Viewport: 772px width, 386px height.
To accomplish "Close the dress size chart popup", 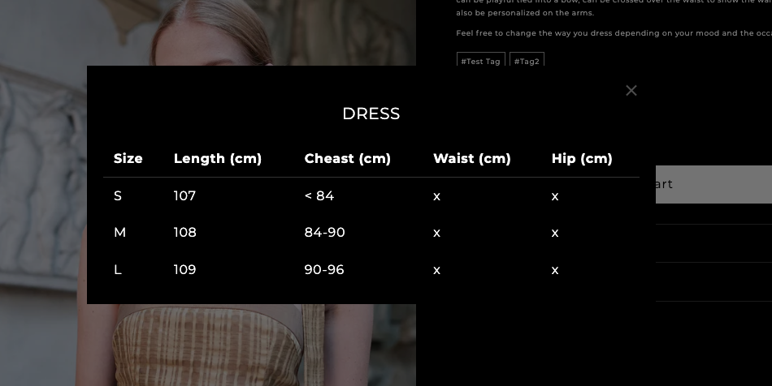I will click(x=631, y=91).
